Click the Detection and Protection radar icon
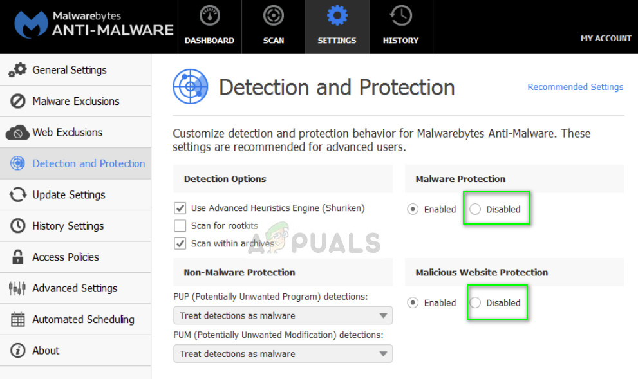The image size is (638, 379). click(17, 163)
